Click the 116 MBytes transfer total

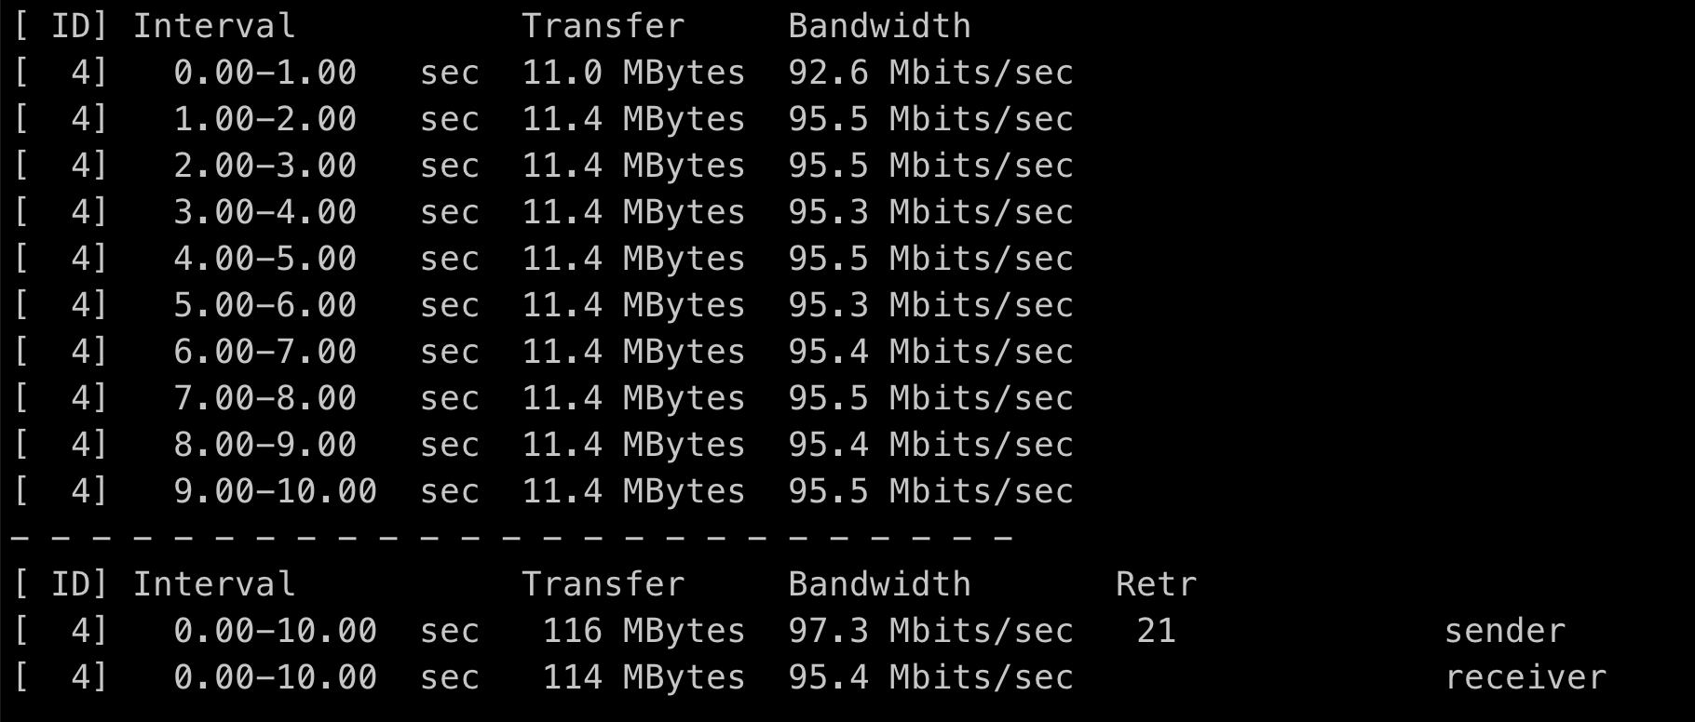coord(644,631)
